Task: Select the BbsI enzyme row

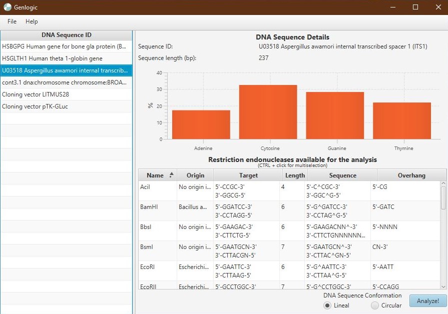Action: coord(289,231)
